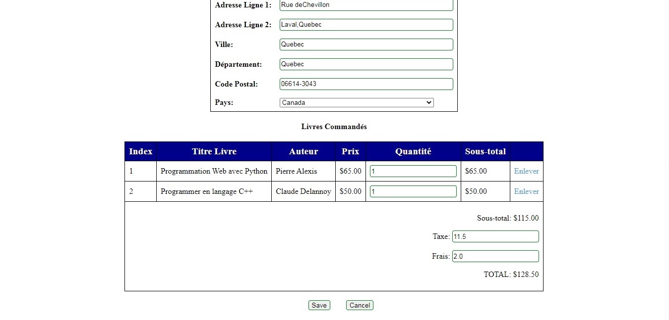This screenshot has height=320, width=669.
Task: Click the Adresse Ligne 1 input field
Action: click(366, 5)
